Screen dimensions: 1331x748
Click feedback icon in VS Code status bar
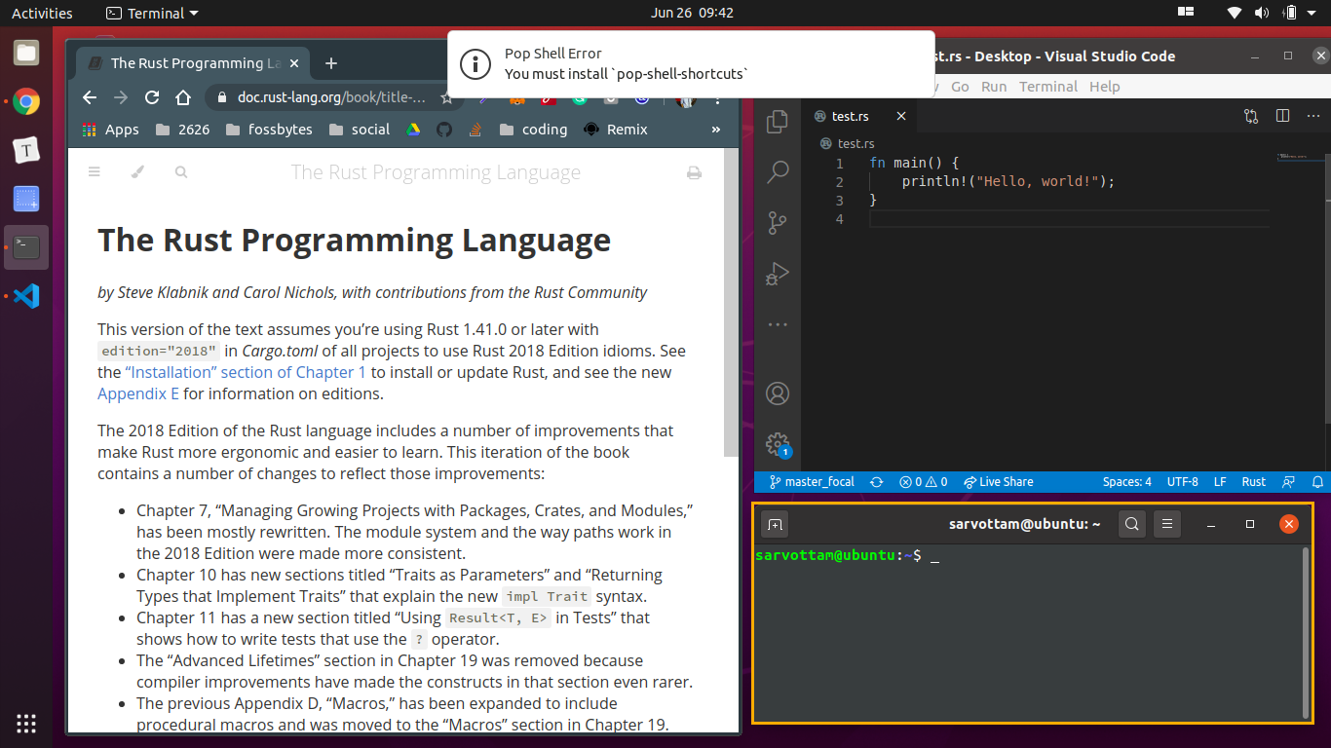pyautogui.click(x=1289, y=482)
